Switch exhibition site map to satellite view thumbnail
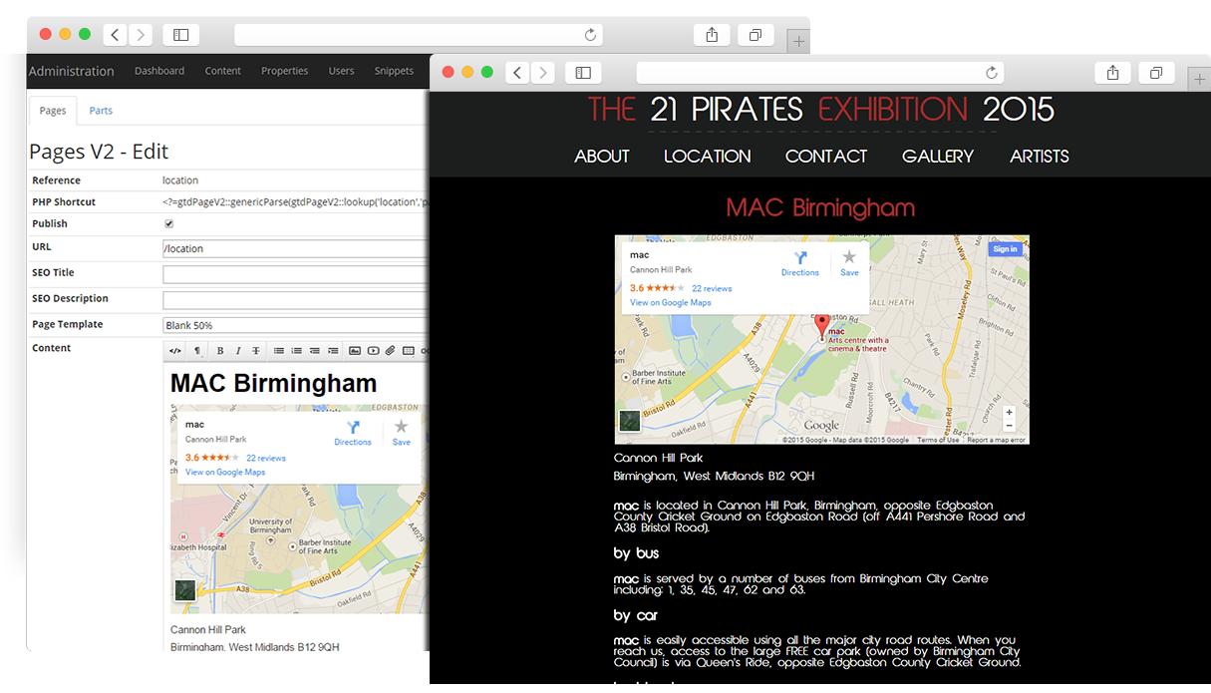The image size is (1211, 693). pos(630,420)
